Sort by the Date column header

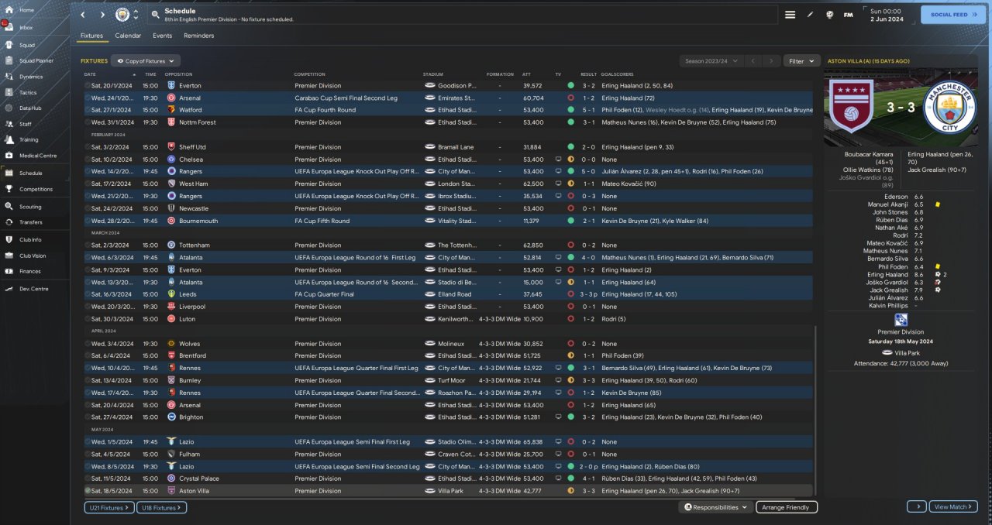(x=90, y=74)
